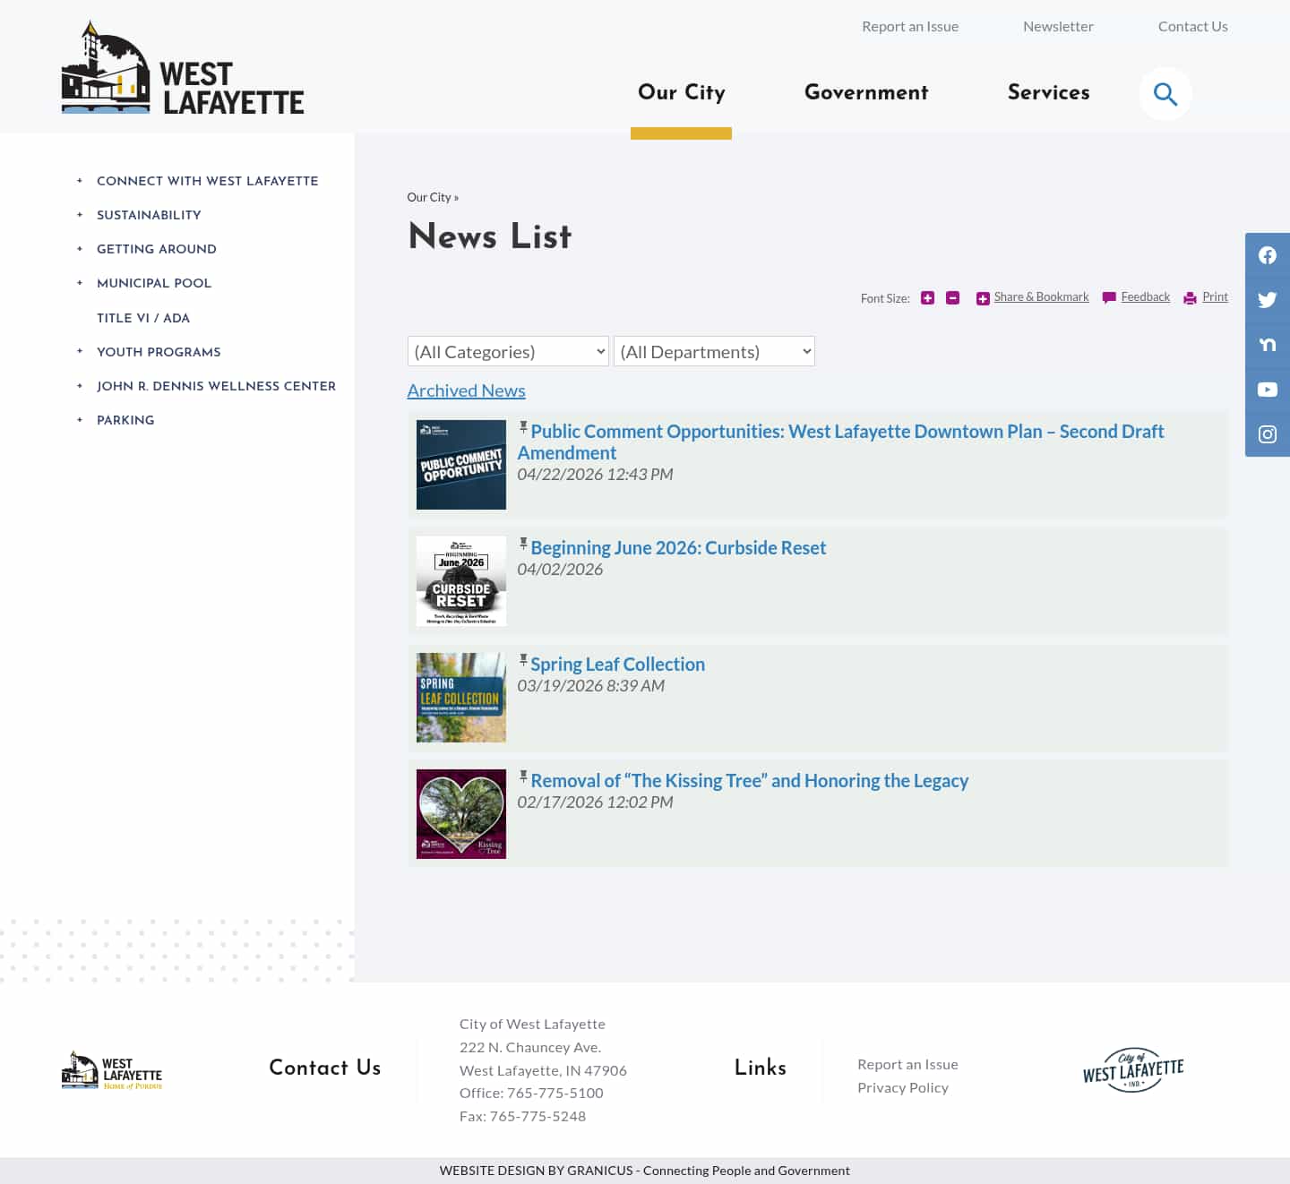Open Share & Bookmark options
Image resolution: width=1290 pixels, height=1184 pixels.
tap(1041, 296)
